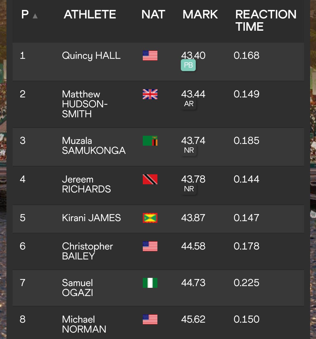The height and width of the screenshot is (339, 316).
Task: Select Kirani JAMES result row mark 43.87
Action: click(x=193, y=218)
